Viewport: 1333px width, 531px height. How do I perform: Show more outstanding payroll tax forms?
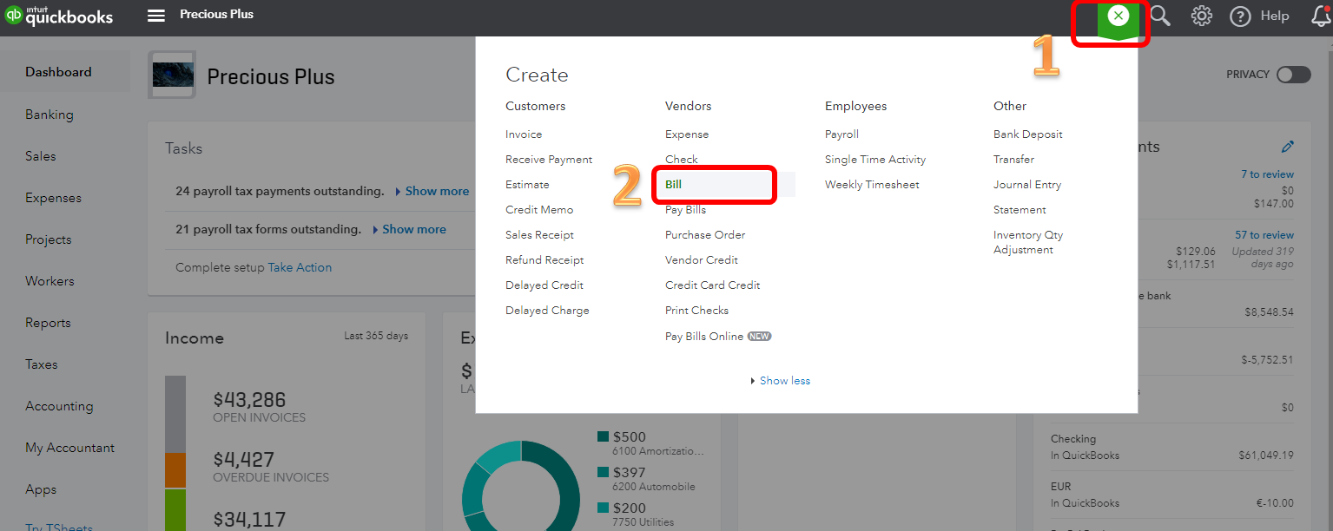click(x=413, y=229)
